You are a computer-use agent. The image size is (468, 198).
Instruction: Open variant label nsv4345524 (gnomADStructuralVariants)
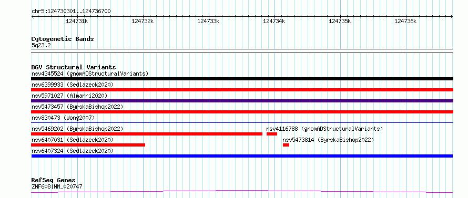[x=90, y=74]
